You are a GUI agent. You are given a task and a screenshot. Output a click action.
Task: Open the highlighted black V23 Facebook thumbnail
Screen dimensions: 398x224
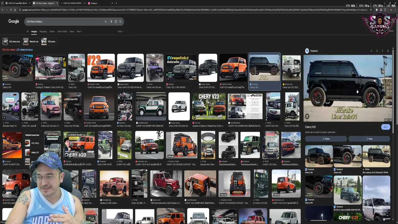(264, 68)
